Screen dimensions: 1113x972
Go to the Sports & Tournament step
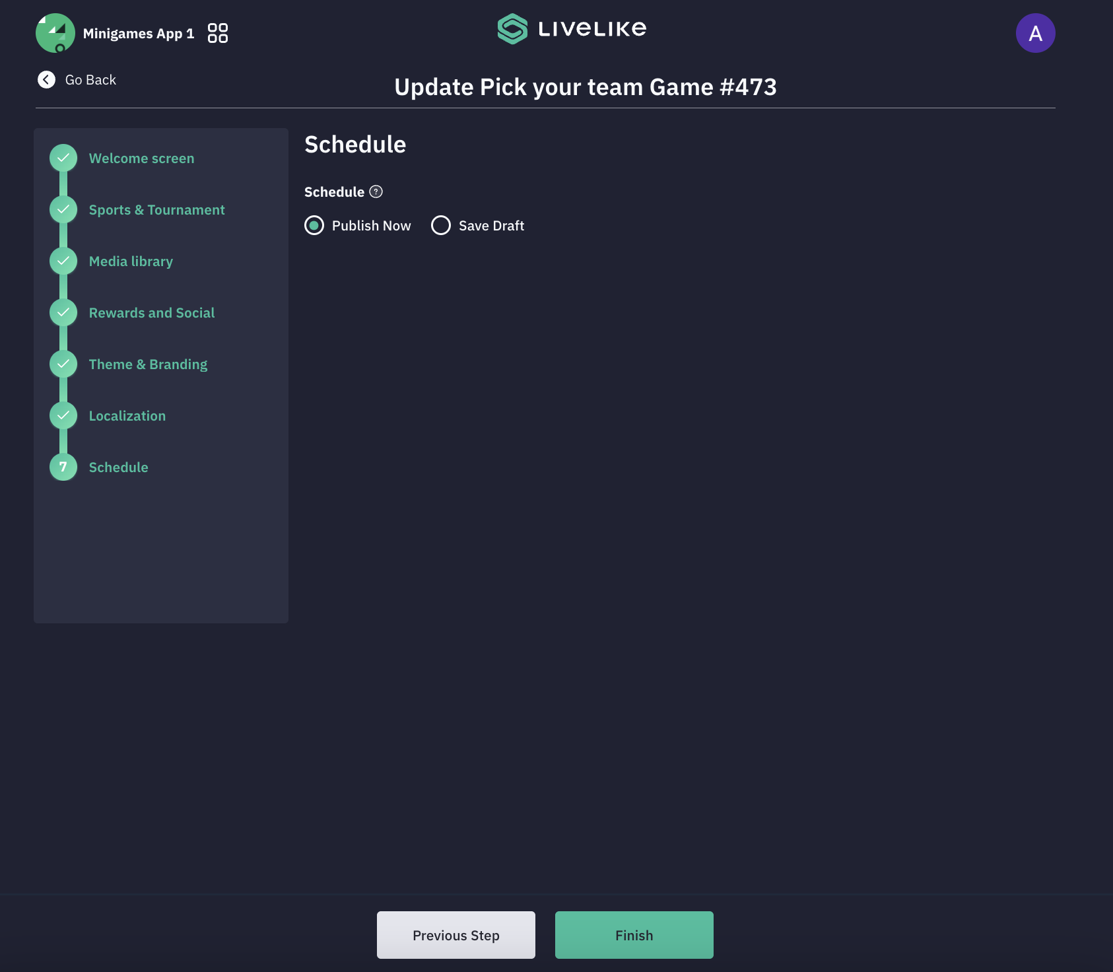(x=156, y=210)
